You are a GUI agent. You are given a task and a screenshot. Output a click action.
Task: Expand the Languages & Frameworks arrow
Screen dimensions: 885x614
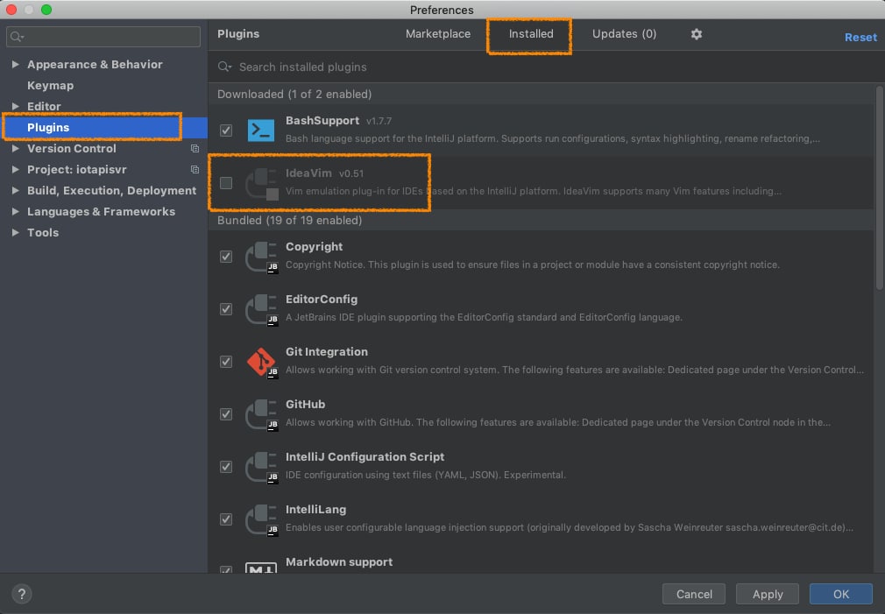(x=15, y=212)
